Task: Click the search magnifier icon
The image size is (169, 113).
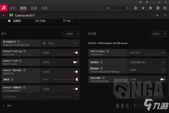Action: [x=127, y=8]
